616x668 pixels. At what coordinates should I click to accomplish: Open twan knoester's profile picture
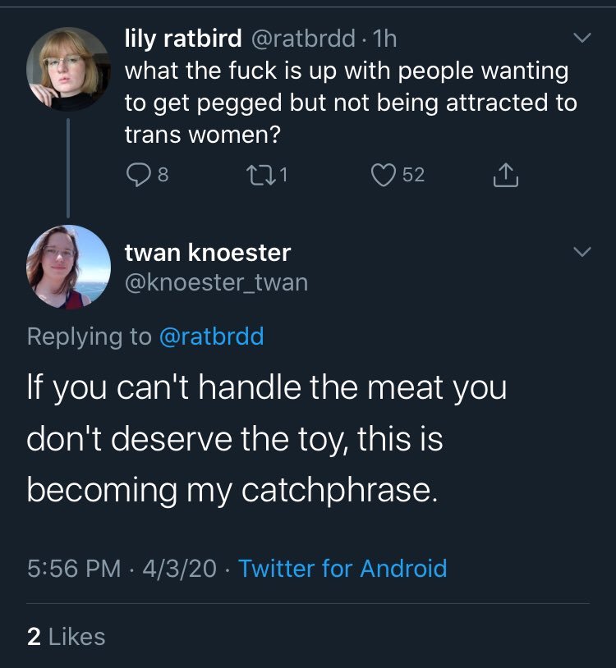[68, 267]
